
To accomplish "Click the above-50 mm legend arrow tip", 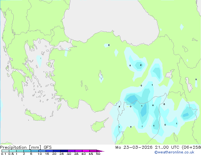I will pos(101,151).
